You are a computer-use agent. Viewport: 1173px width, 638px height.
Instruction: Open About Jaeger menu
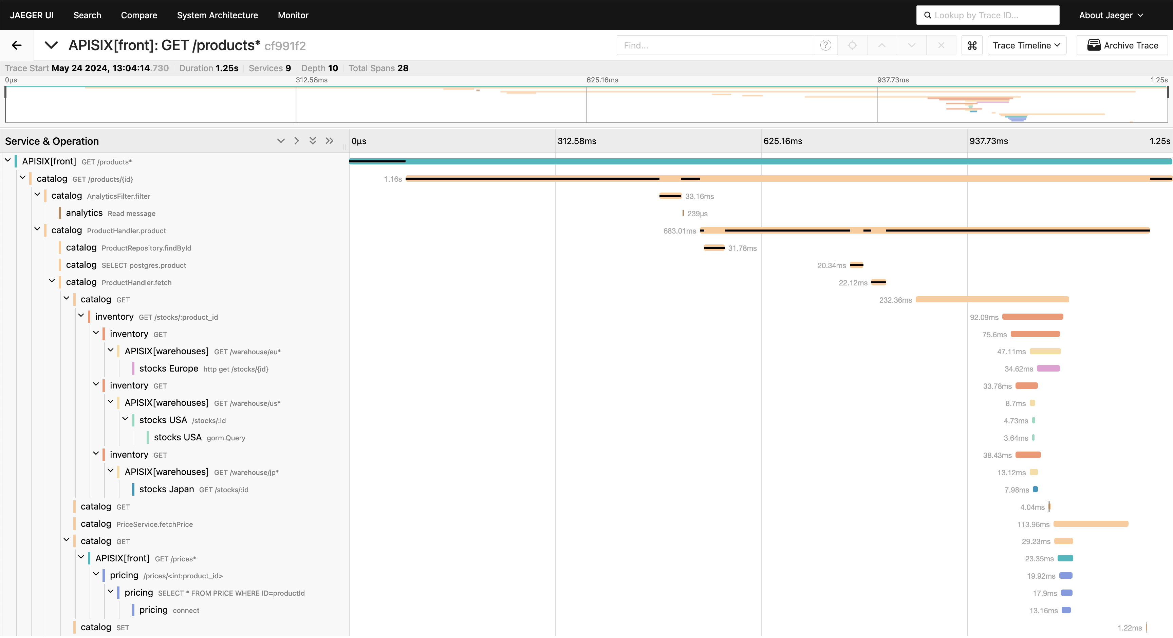click(1111, 15)
